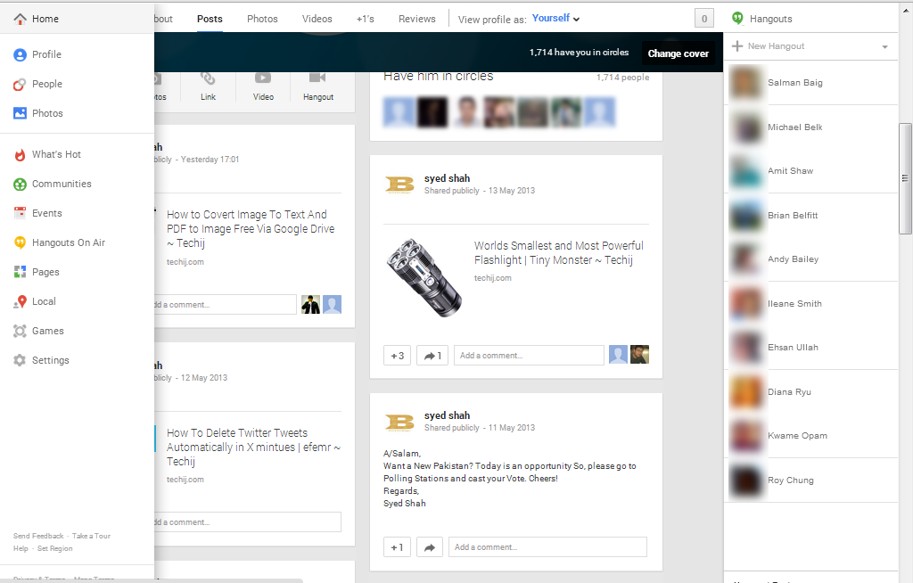
Task: Open the Photos icon in sidebar
Action: tap(20, 113)
